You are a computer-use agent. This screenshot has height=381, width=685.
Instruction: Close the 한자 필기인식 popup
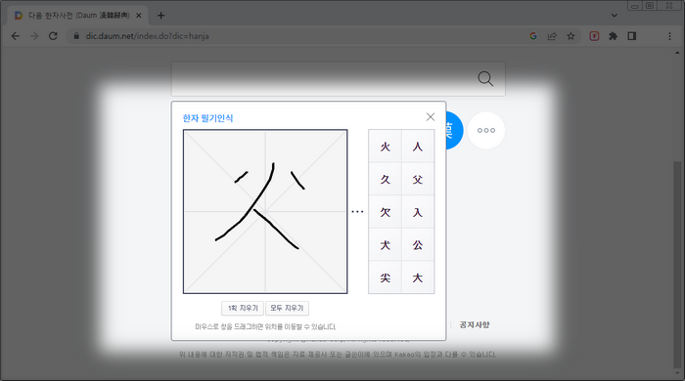431,117
